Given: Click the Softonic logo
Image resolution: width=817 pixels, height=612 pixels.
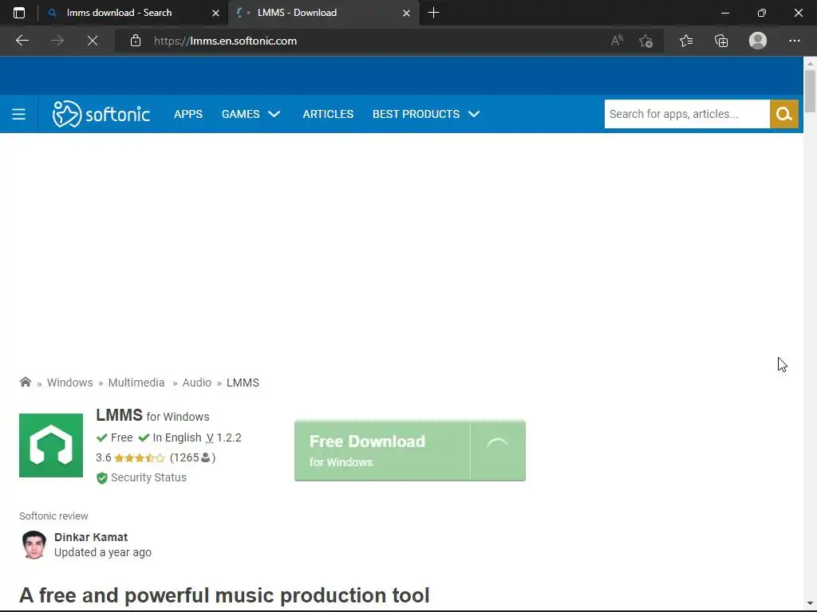Looking at the screenshot, I should [101, 114].
